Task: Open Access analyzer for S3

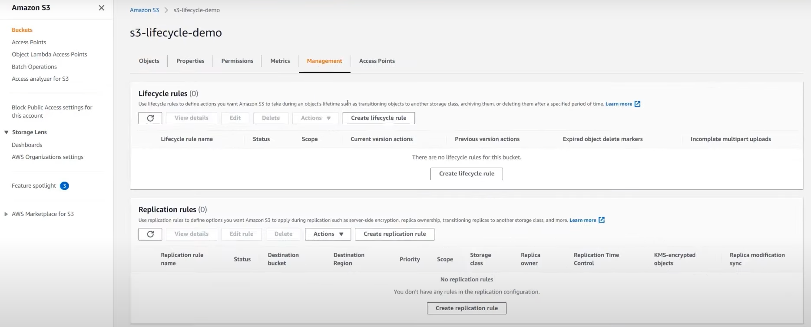Action: coord(40,79)
